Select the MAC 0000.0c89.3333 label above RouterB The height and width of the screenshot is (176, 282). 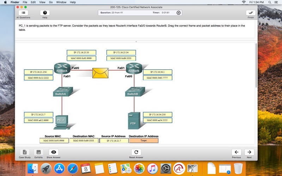121,58
